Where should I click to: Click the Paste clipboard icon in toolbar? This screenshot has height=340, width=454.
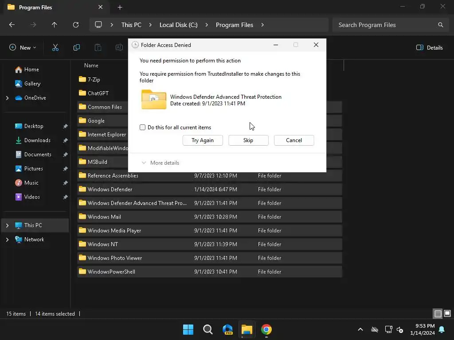(98, 47)
